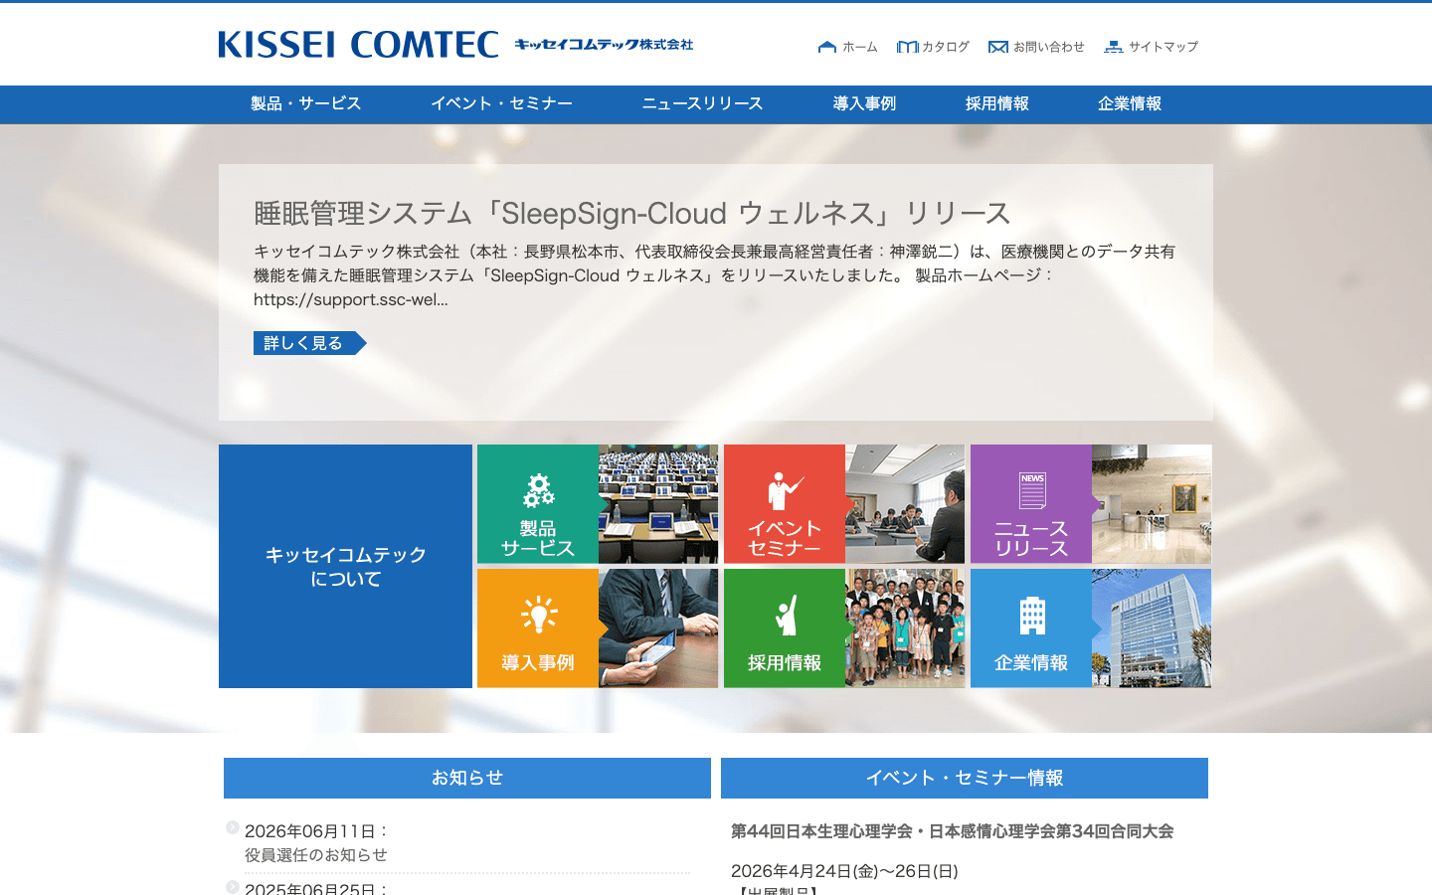This screenshot has height=895, width=1432.
Task: Click the イベント・セミナー情報 section header
Action: (x=965, y=778)
